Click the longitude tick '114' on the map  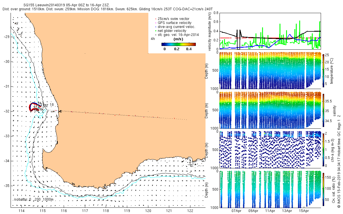point(21,211)
